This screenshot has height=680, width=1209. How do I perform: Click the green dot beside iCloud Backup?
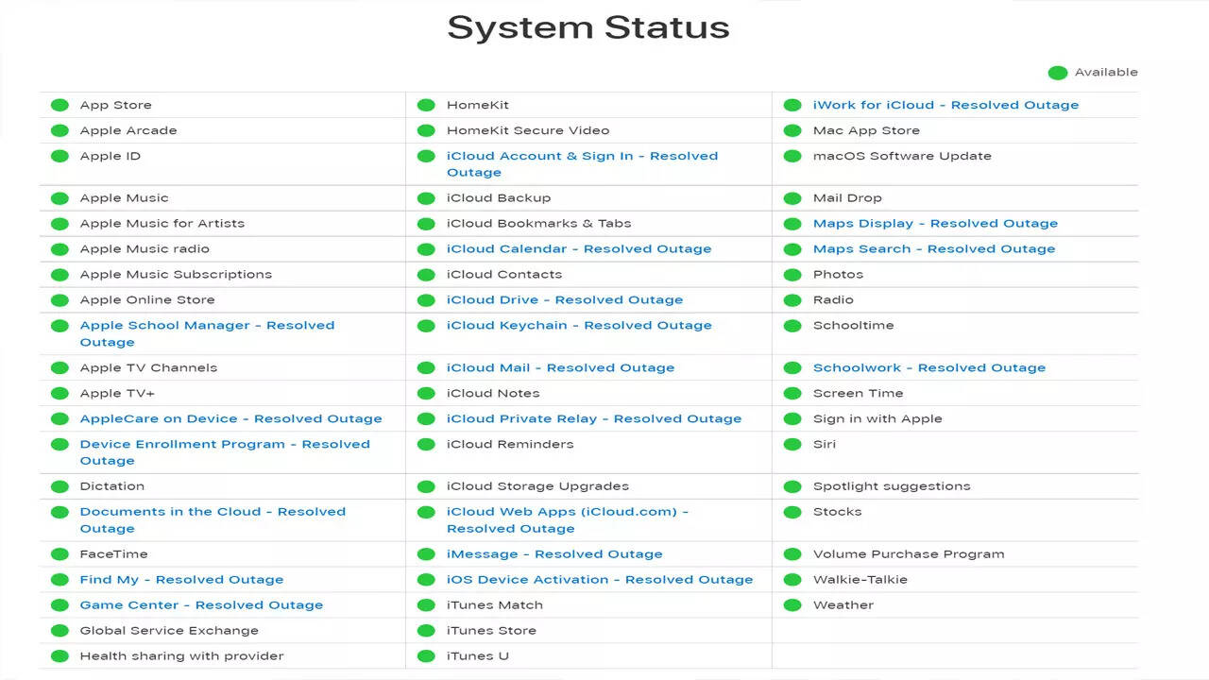(426, 198)
